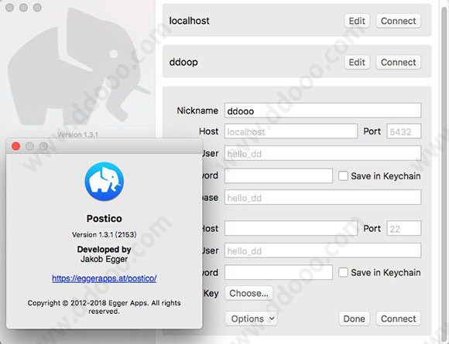Click the SSH Host field

point(291,228)
